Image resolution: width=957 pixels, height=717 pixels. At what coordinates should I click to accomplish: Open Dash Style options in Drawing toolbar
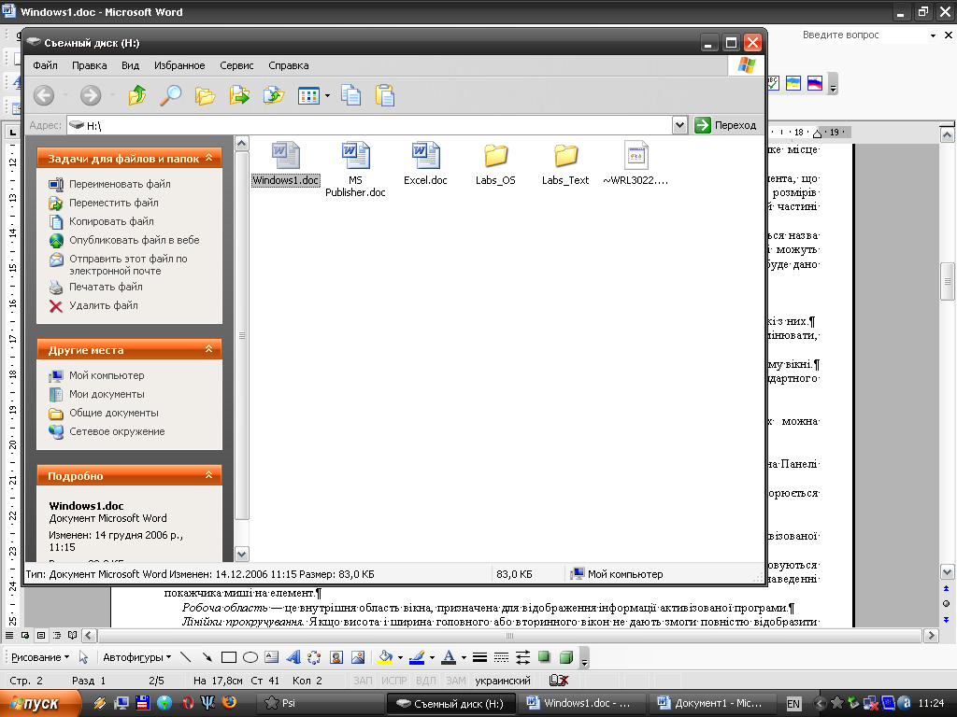click(501, 657)
